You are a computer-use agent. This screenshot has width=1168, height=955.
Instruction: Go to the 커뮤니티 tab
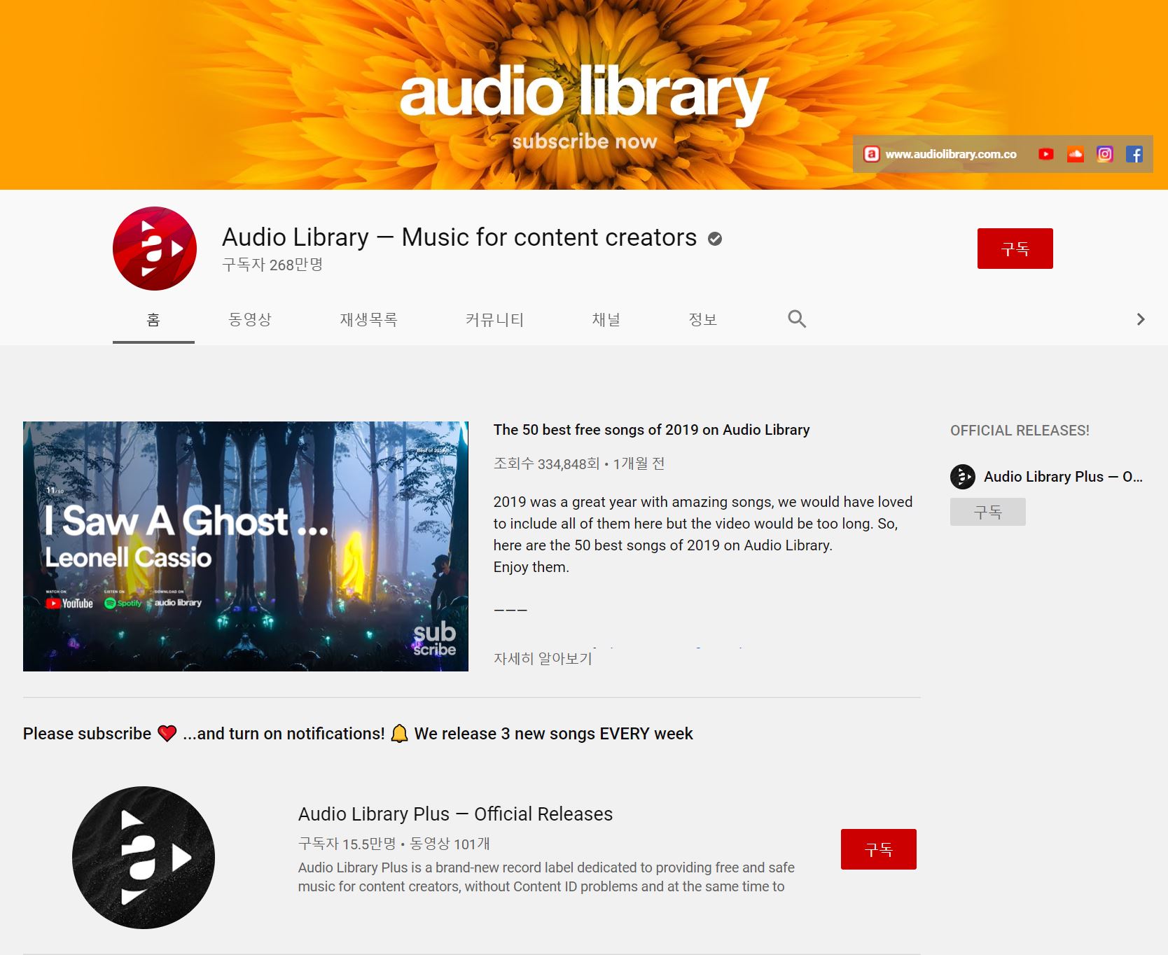494,320
